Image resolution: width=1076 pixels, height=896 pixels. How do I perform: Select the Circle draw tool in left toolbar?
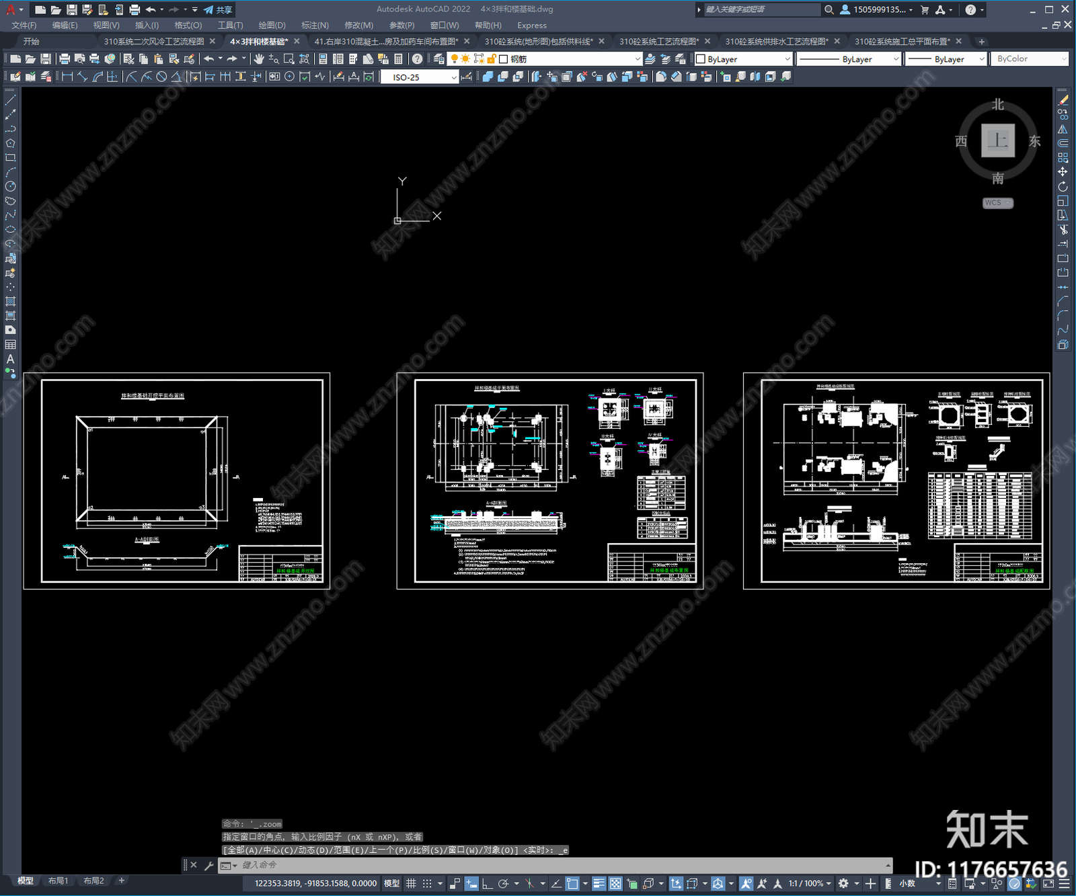(10, 187)
